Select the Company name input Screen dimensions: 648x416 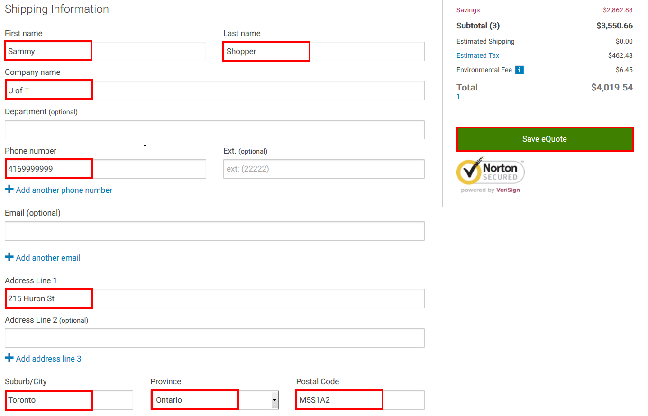click(214, 90)
